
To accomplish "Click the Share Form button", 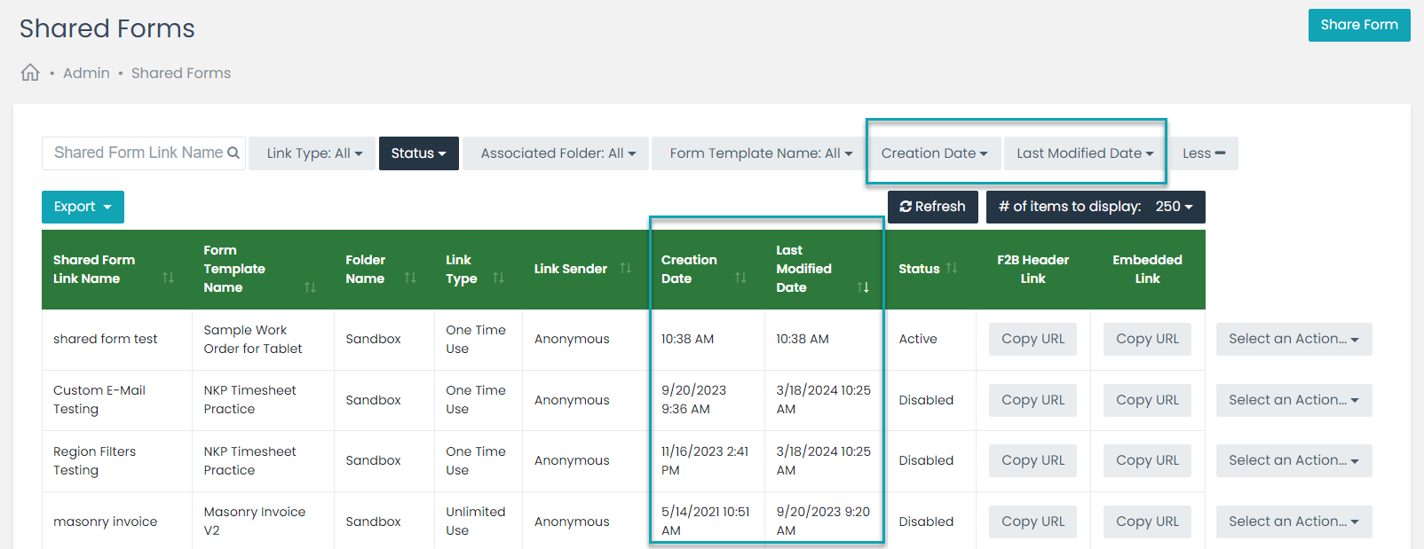I will coord(1358,25).
